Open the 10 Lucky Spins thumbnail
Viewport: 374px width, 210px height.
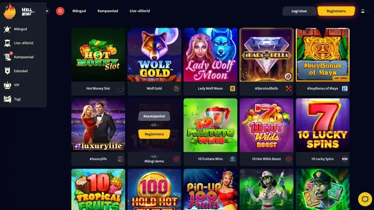click(x=323, y=125)
